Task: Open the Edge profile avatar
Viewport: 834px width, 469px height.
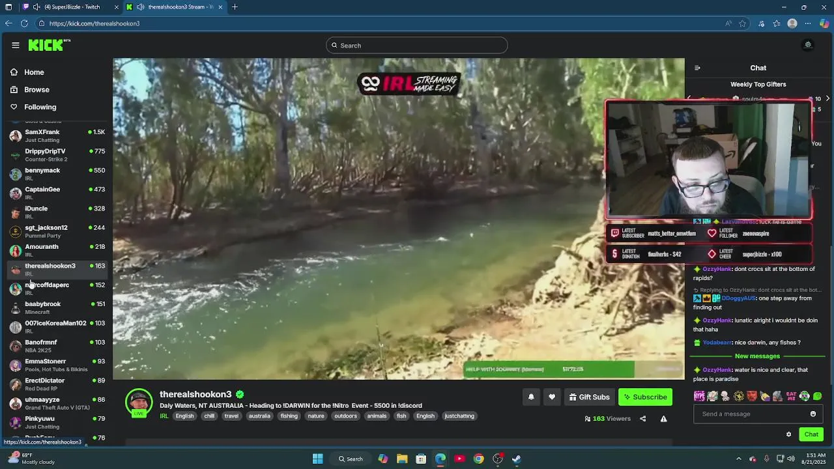Action: [792, 23]
